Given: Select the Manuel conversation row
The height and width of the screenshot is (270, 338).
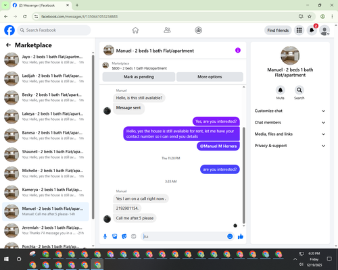Looking at the screenshot, I should tap(45, 211).
